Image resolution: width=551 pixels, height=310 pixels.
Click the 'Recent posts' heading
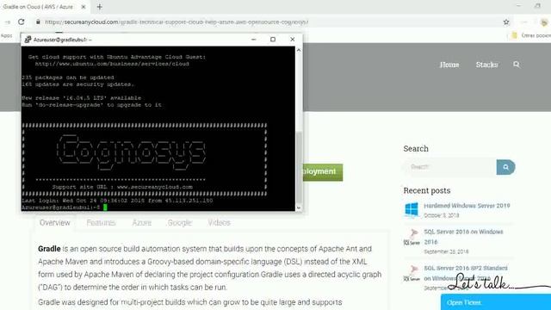[427, 190]
